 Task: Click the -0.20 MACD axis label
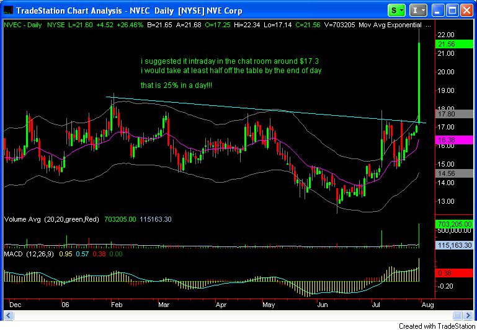click(445, 286)
